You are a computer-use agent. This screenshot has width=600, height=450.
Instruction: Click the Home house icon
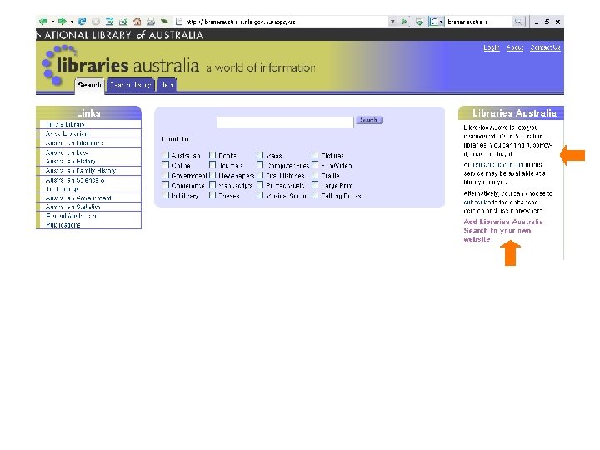pyautogui.click(x=137, y=22)
